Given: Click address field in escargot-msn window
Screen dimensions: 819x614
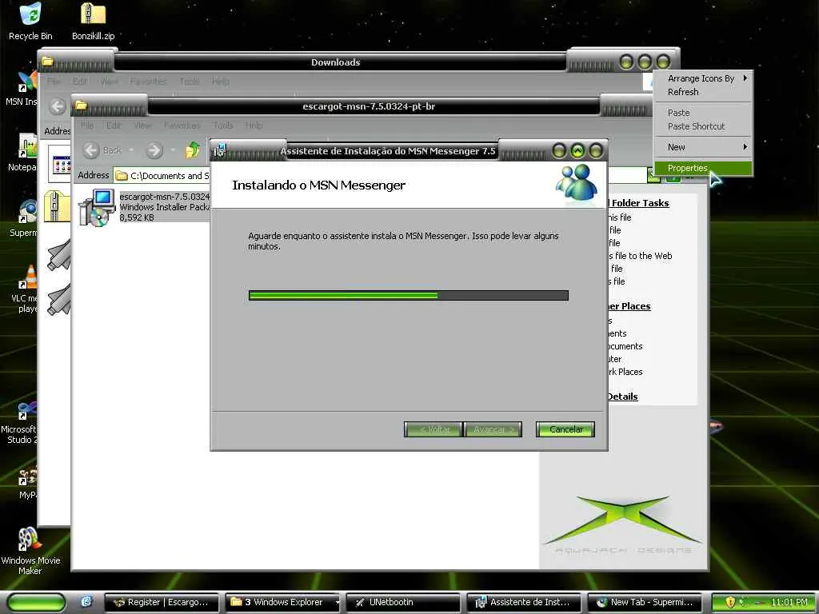Looking at the screenshot, I should click(162, 175).
